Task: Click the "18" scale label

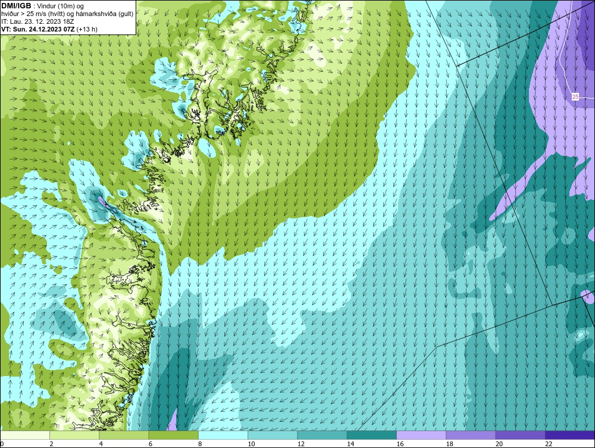Action: pyautogui.click(x=449, y=444)
